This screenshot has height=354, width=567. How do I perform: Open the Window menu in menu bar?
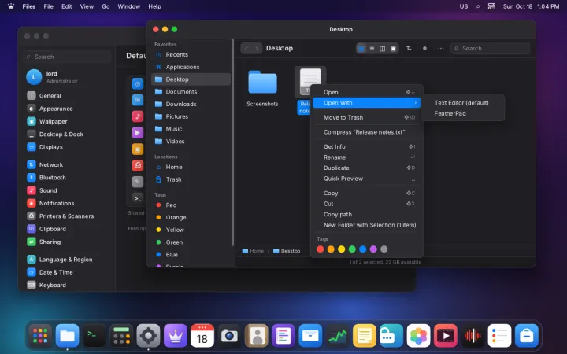point(128,6)
